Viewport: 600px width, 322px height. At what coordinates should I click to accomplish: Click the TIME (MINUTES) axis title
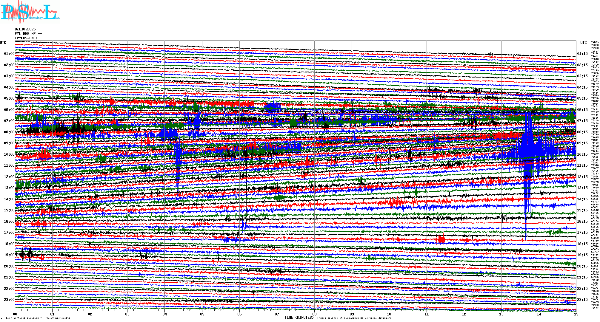(299, 318)
